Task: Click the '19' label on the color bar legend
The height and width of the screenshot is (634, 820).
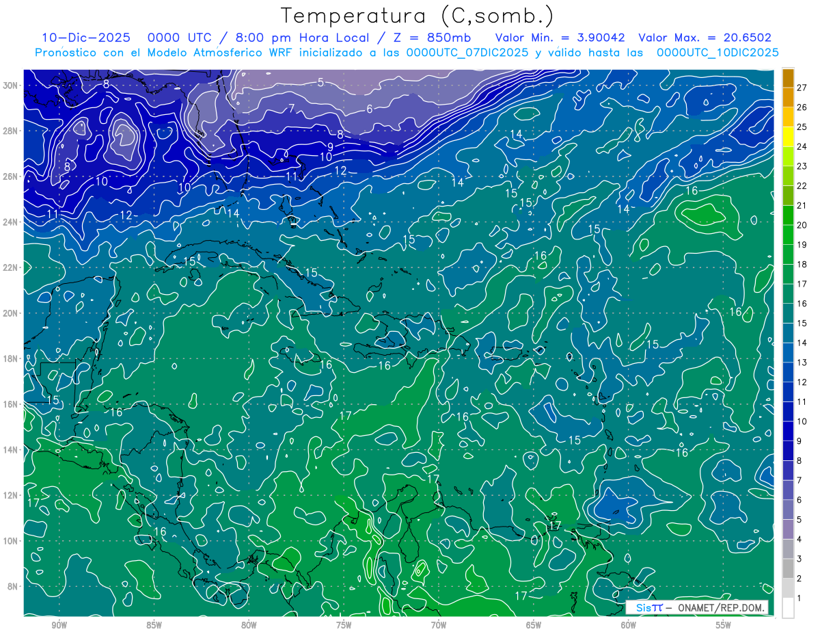Action: 802,245
